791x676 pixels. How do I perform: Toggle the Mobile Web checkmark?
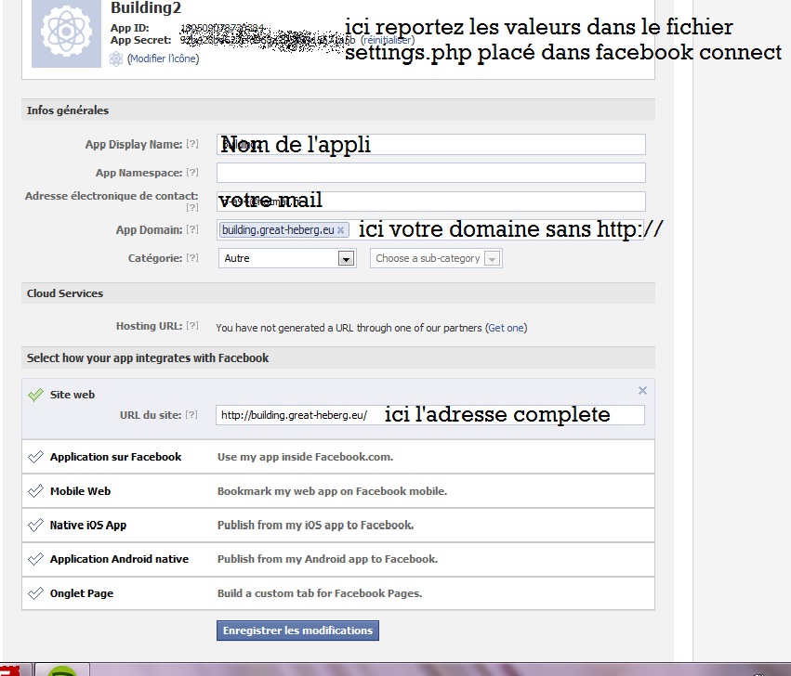point(35,491)
